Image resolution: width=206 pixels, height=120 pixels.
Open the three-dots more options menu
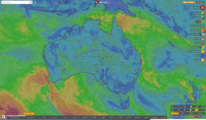pos(203,110)
